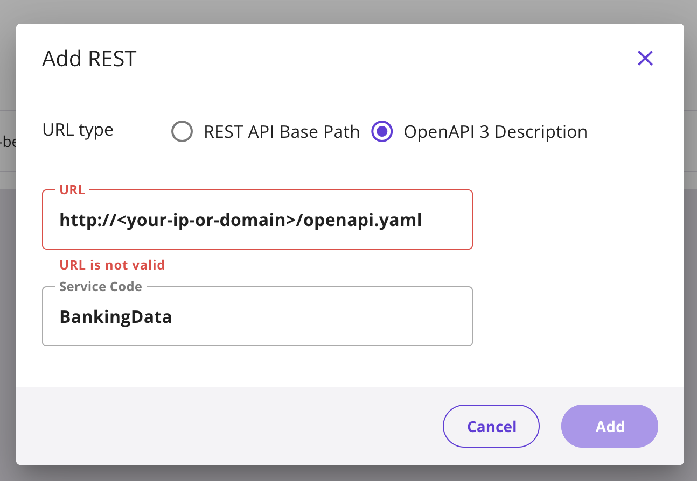Click inside the URL input field
The width and height of the screenshot is (697, 481).
(x=257, y=220)
